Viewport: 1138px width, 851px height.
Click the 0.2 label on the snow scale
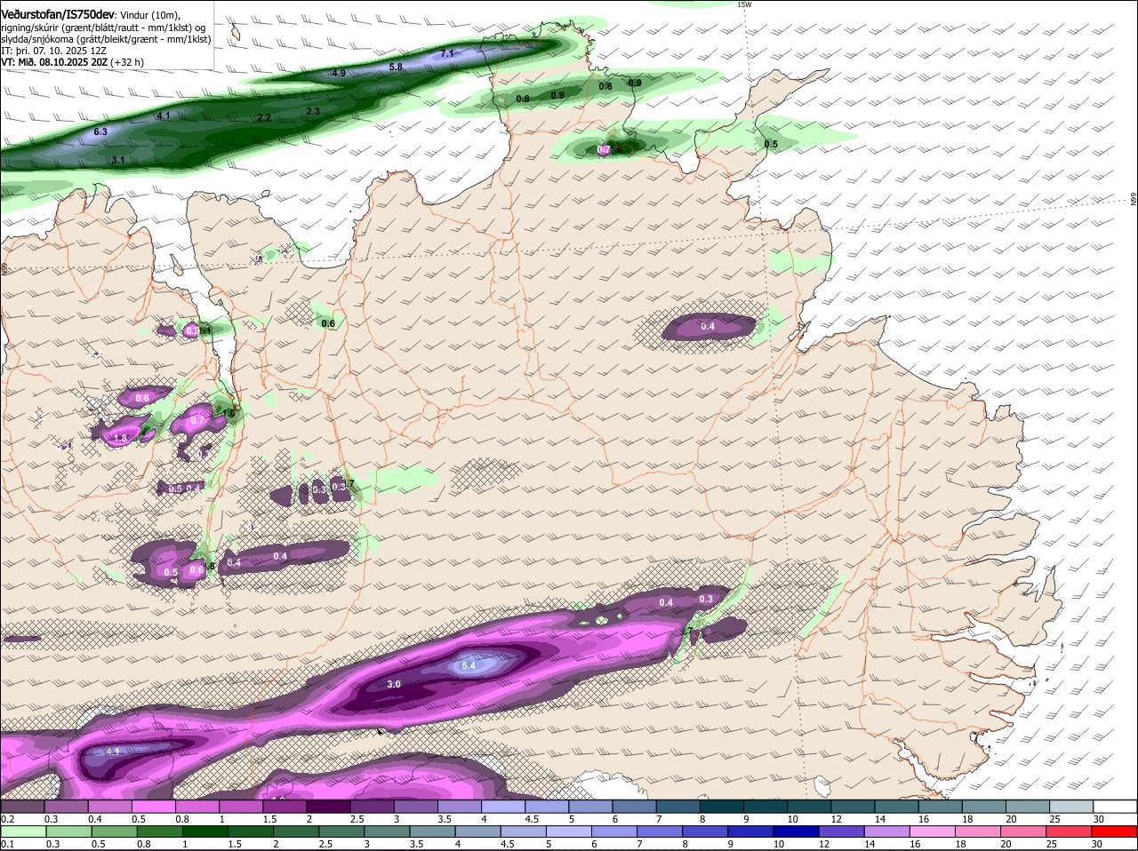coord(7,818)
